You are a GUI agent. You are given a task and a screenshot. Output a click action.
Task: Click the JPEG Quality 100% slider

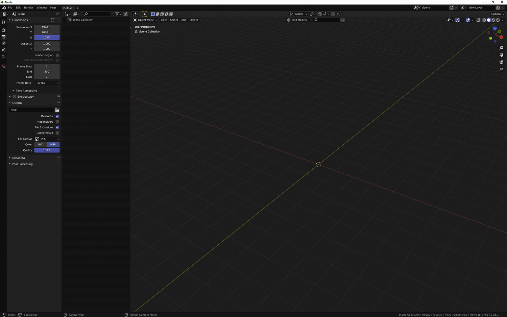47,150
